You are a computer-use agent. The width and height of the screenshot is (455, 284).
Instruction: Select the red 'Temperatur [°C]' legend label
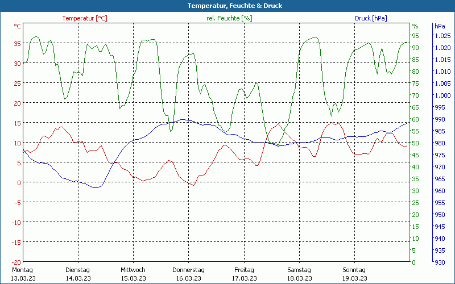(85, 18)
